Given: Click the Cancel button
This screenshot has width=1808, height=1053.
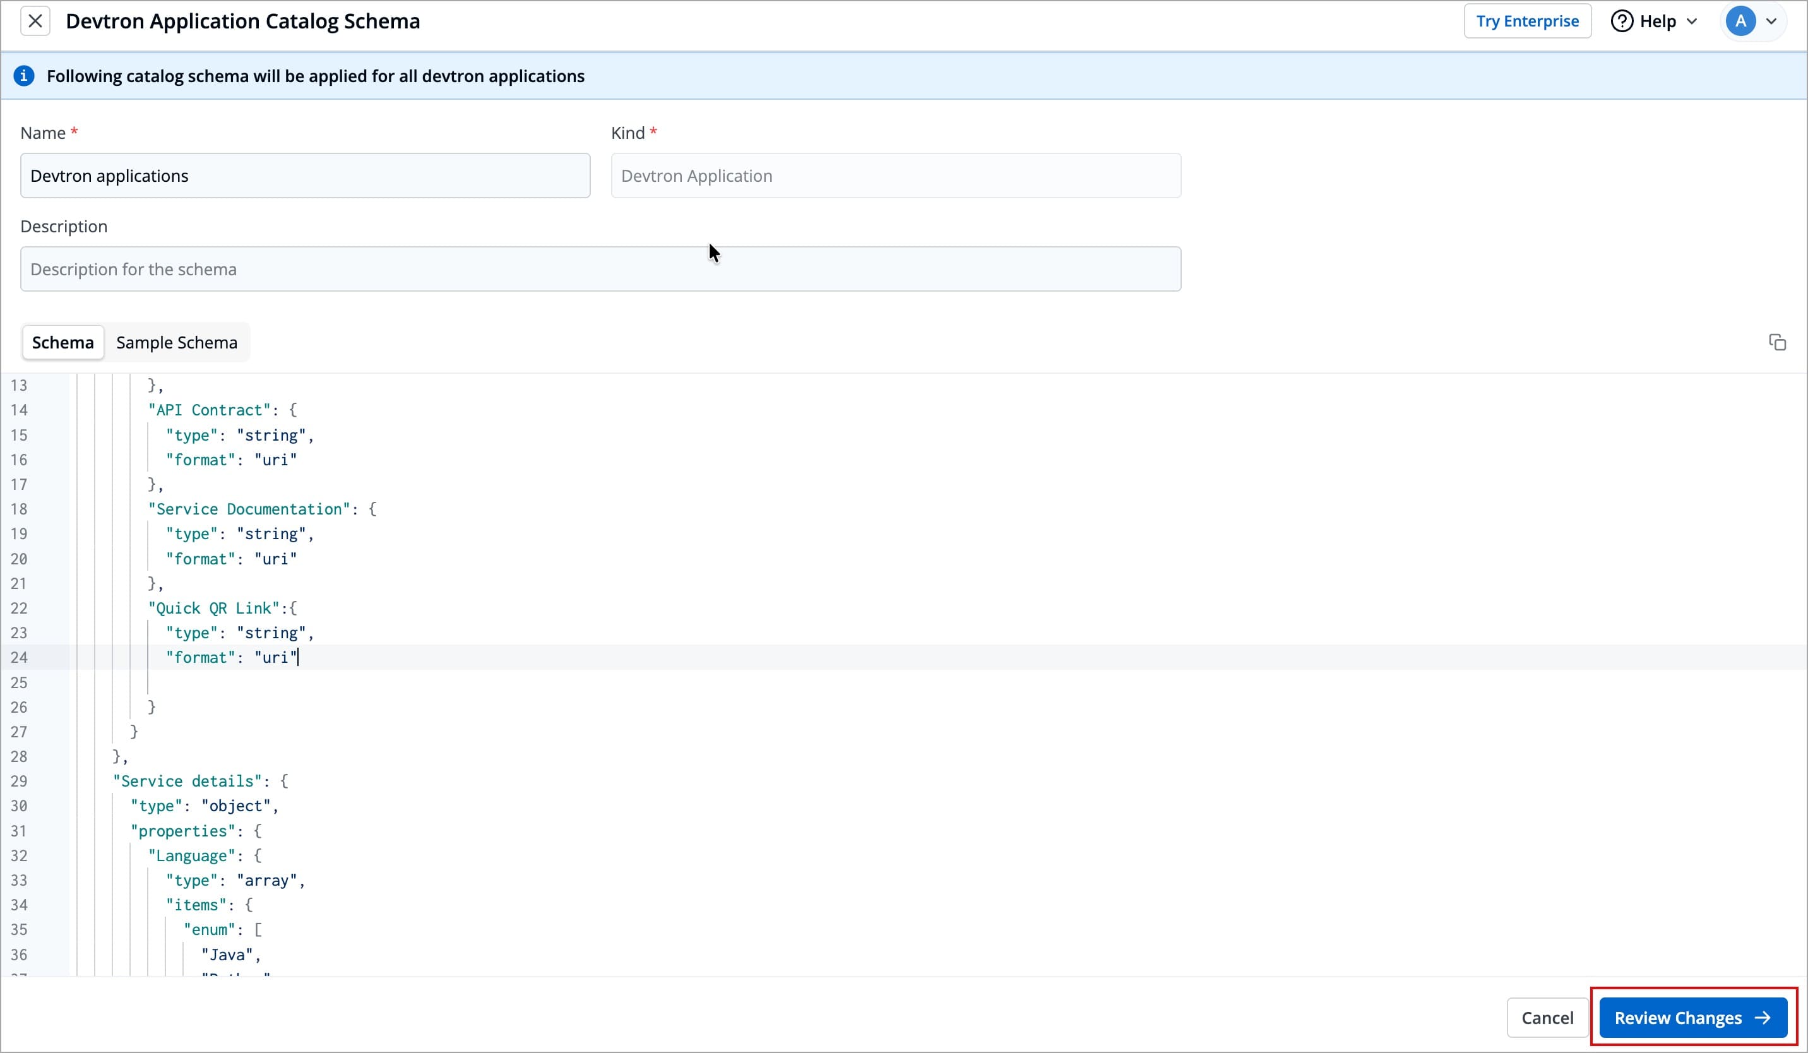Looking at the screenshot, I should [1547, 1017].
